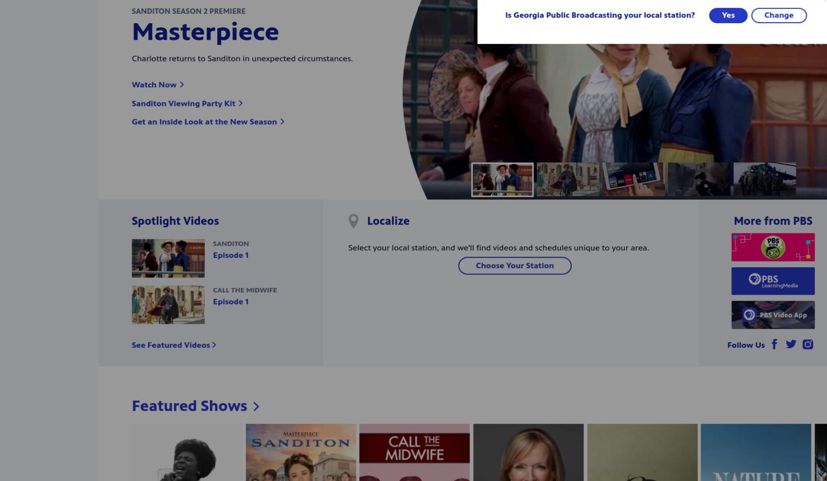Screen dimensions: 827x481
Task: Click the Sanditon Season 2 Premiere label
Action: coord(188,11)
